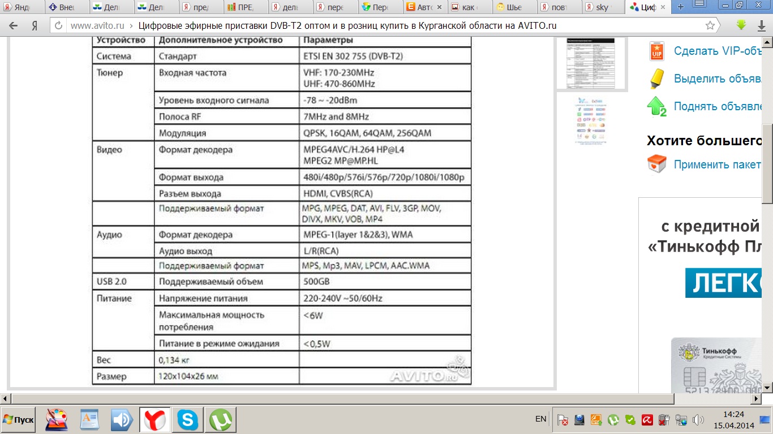Click the '220-240V ~50/60Hz' cell
Viewport: 773px width, 434px height.
tap(385, 298)
